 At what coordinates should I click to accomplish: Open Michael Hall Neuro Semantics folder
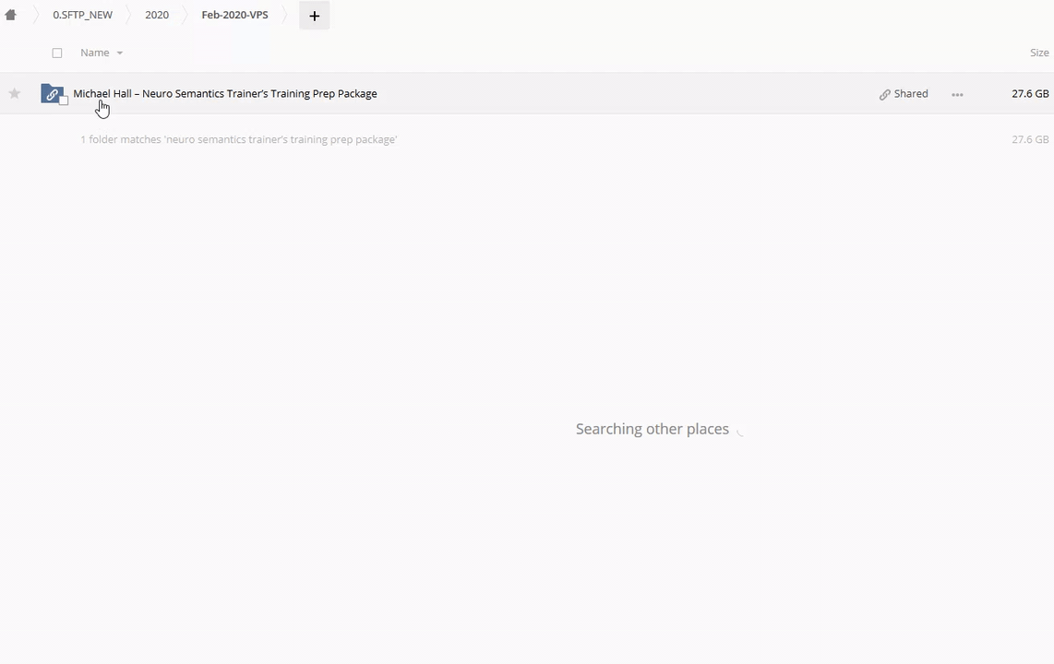pyautogui.click(x=225, y=93)
